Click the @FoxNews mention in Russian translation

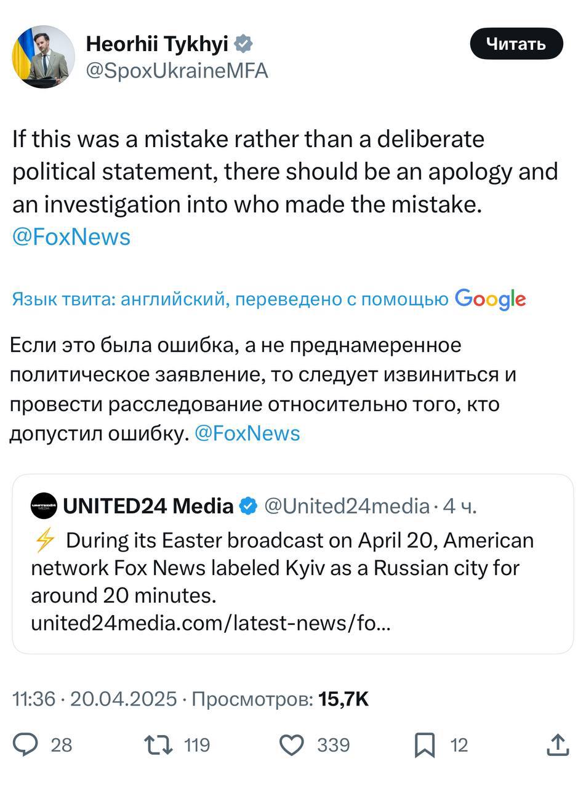coord(247,433)
